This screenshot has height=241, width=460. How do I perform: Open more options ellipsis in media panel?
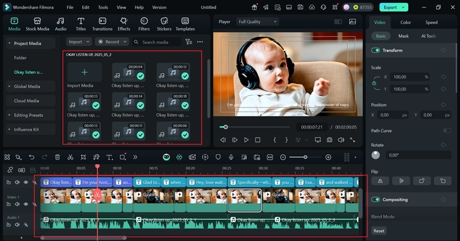[200, 42]
